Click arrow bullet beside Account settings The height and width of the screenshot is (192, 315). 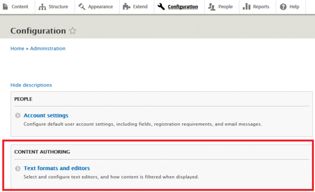tap(17, 116)
